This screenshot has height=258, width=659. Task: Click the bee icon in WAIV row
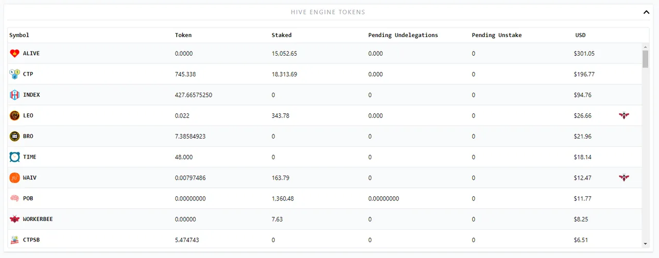click(x=624, y=178)
